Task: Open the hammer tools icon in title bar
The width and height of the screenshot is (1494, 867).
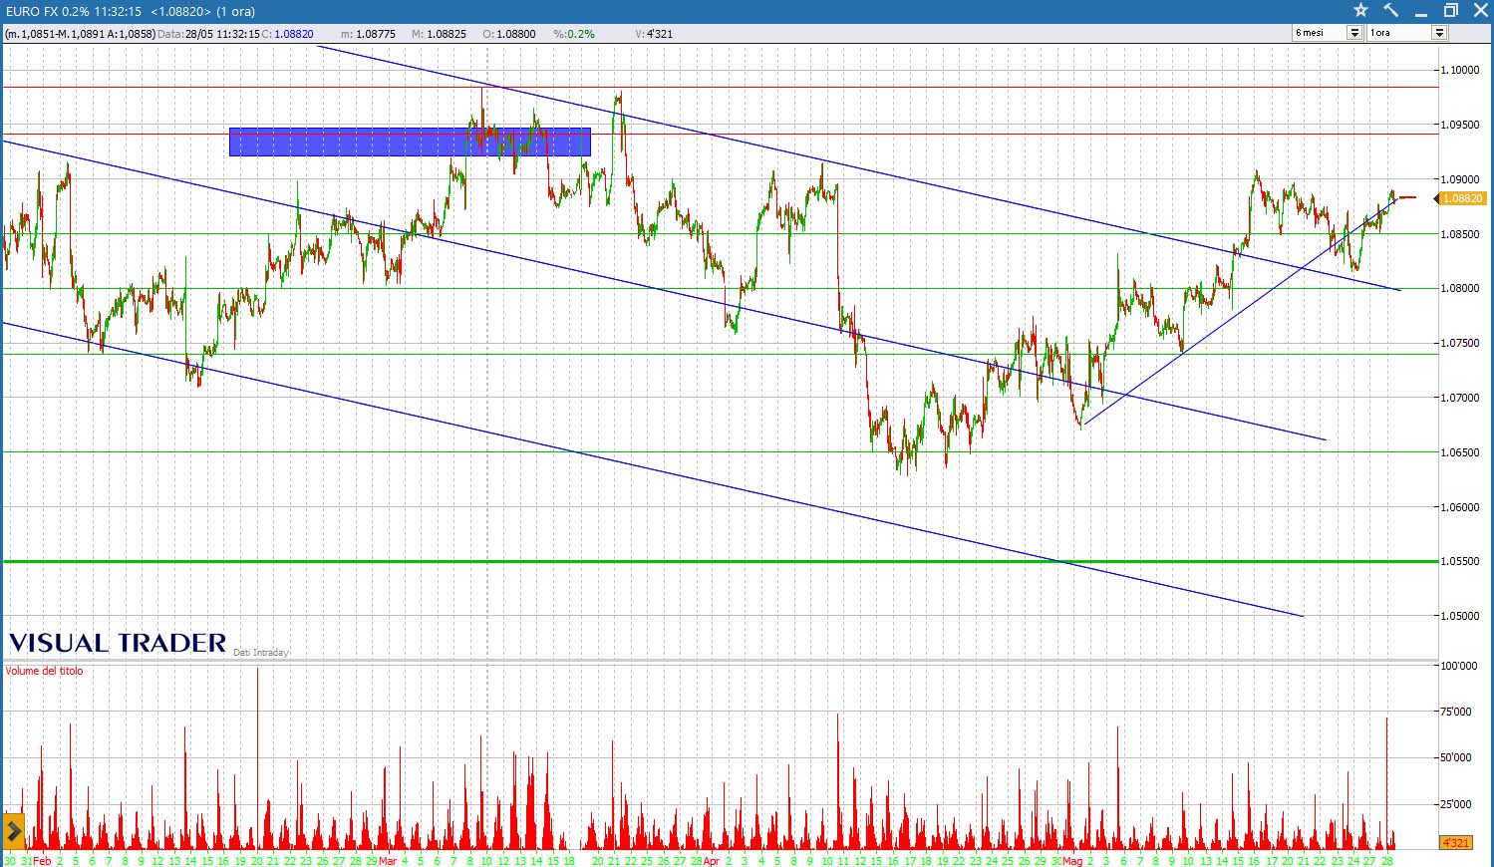Action: (1390, 10)
